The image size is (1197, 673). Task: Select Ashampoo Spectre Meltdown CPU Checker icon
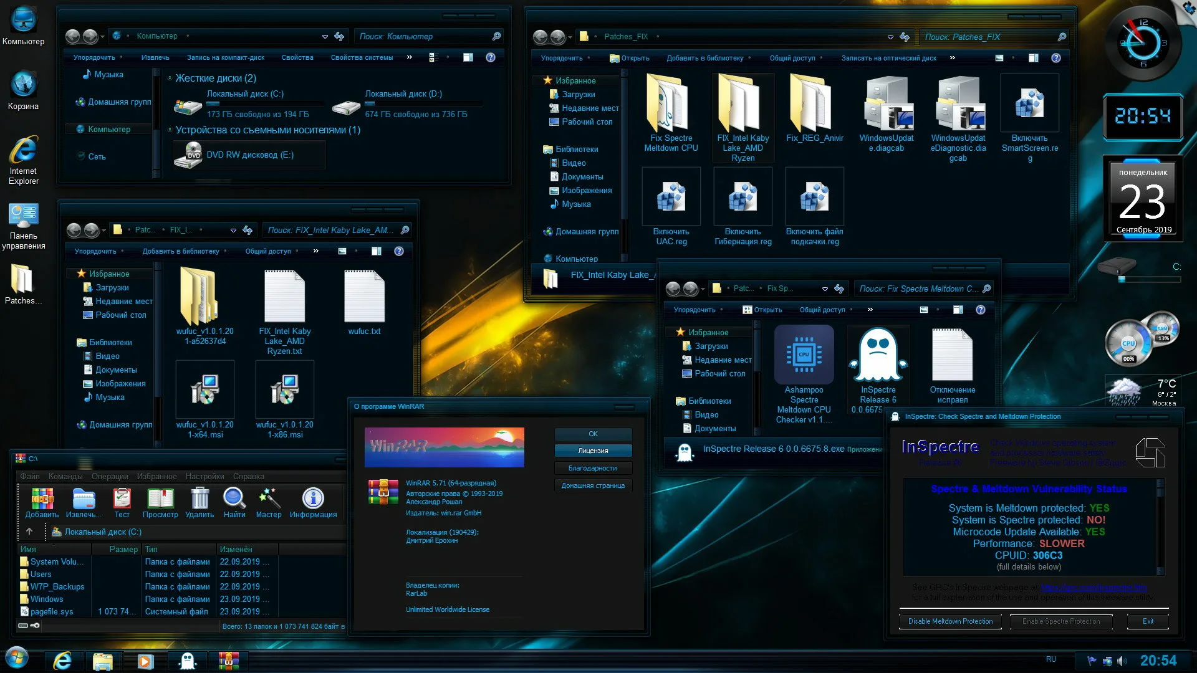pyautogui.click(x=804, y=375)
